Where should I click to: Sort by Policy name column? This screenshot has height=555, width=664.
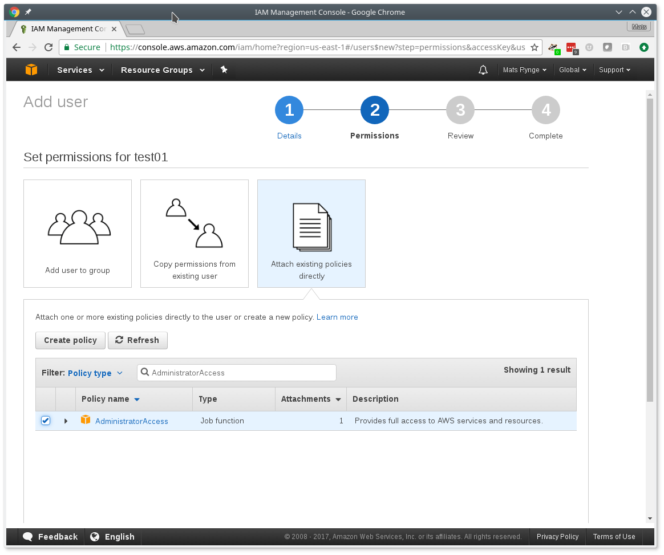pyautogui.click(x=110, y=399)
